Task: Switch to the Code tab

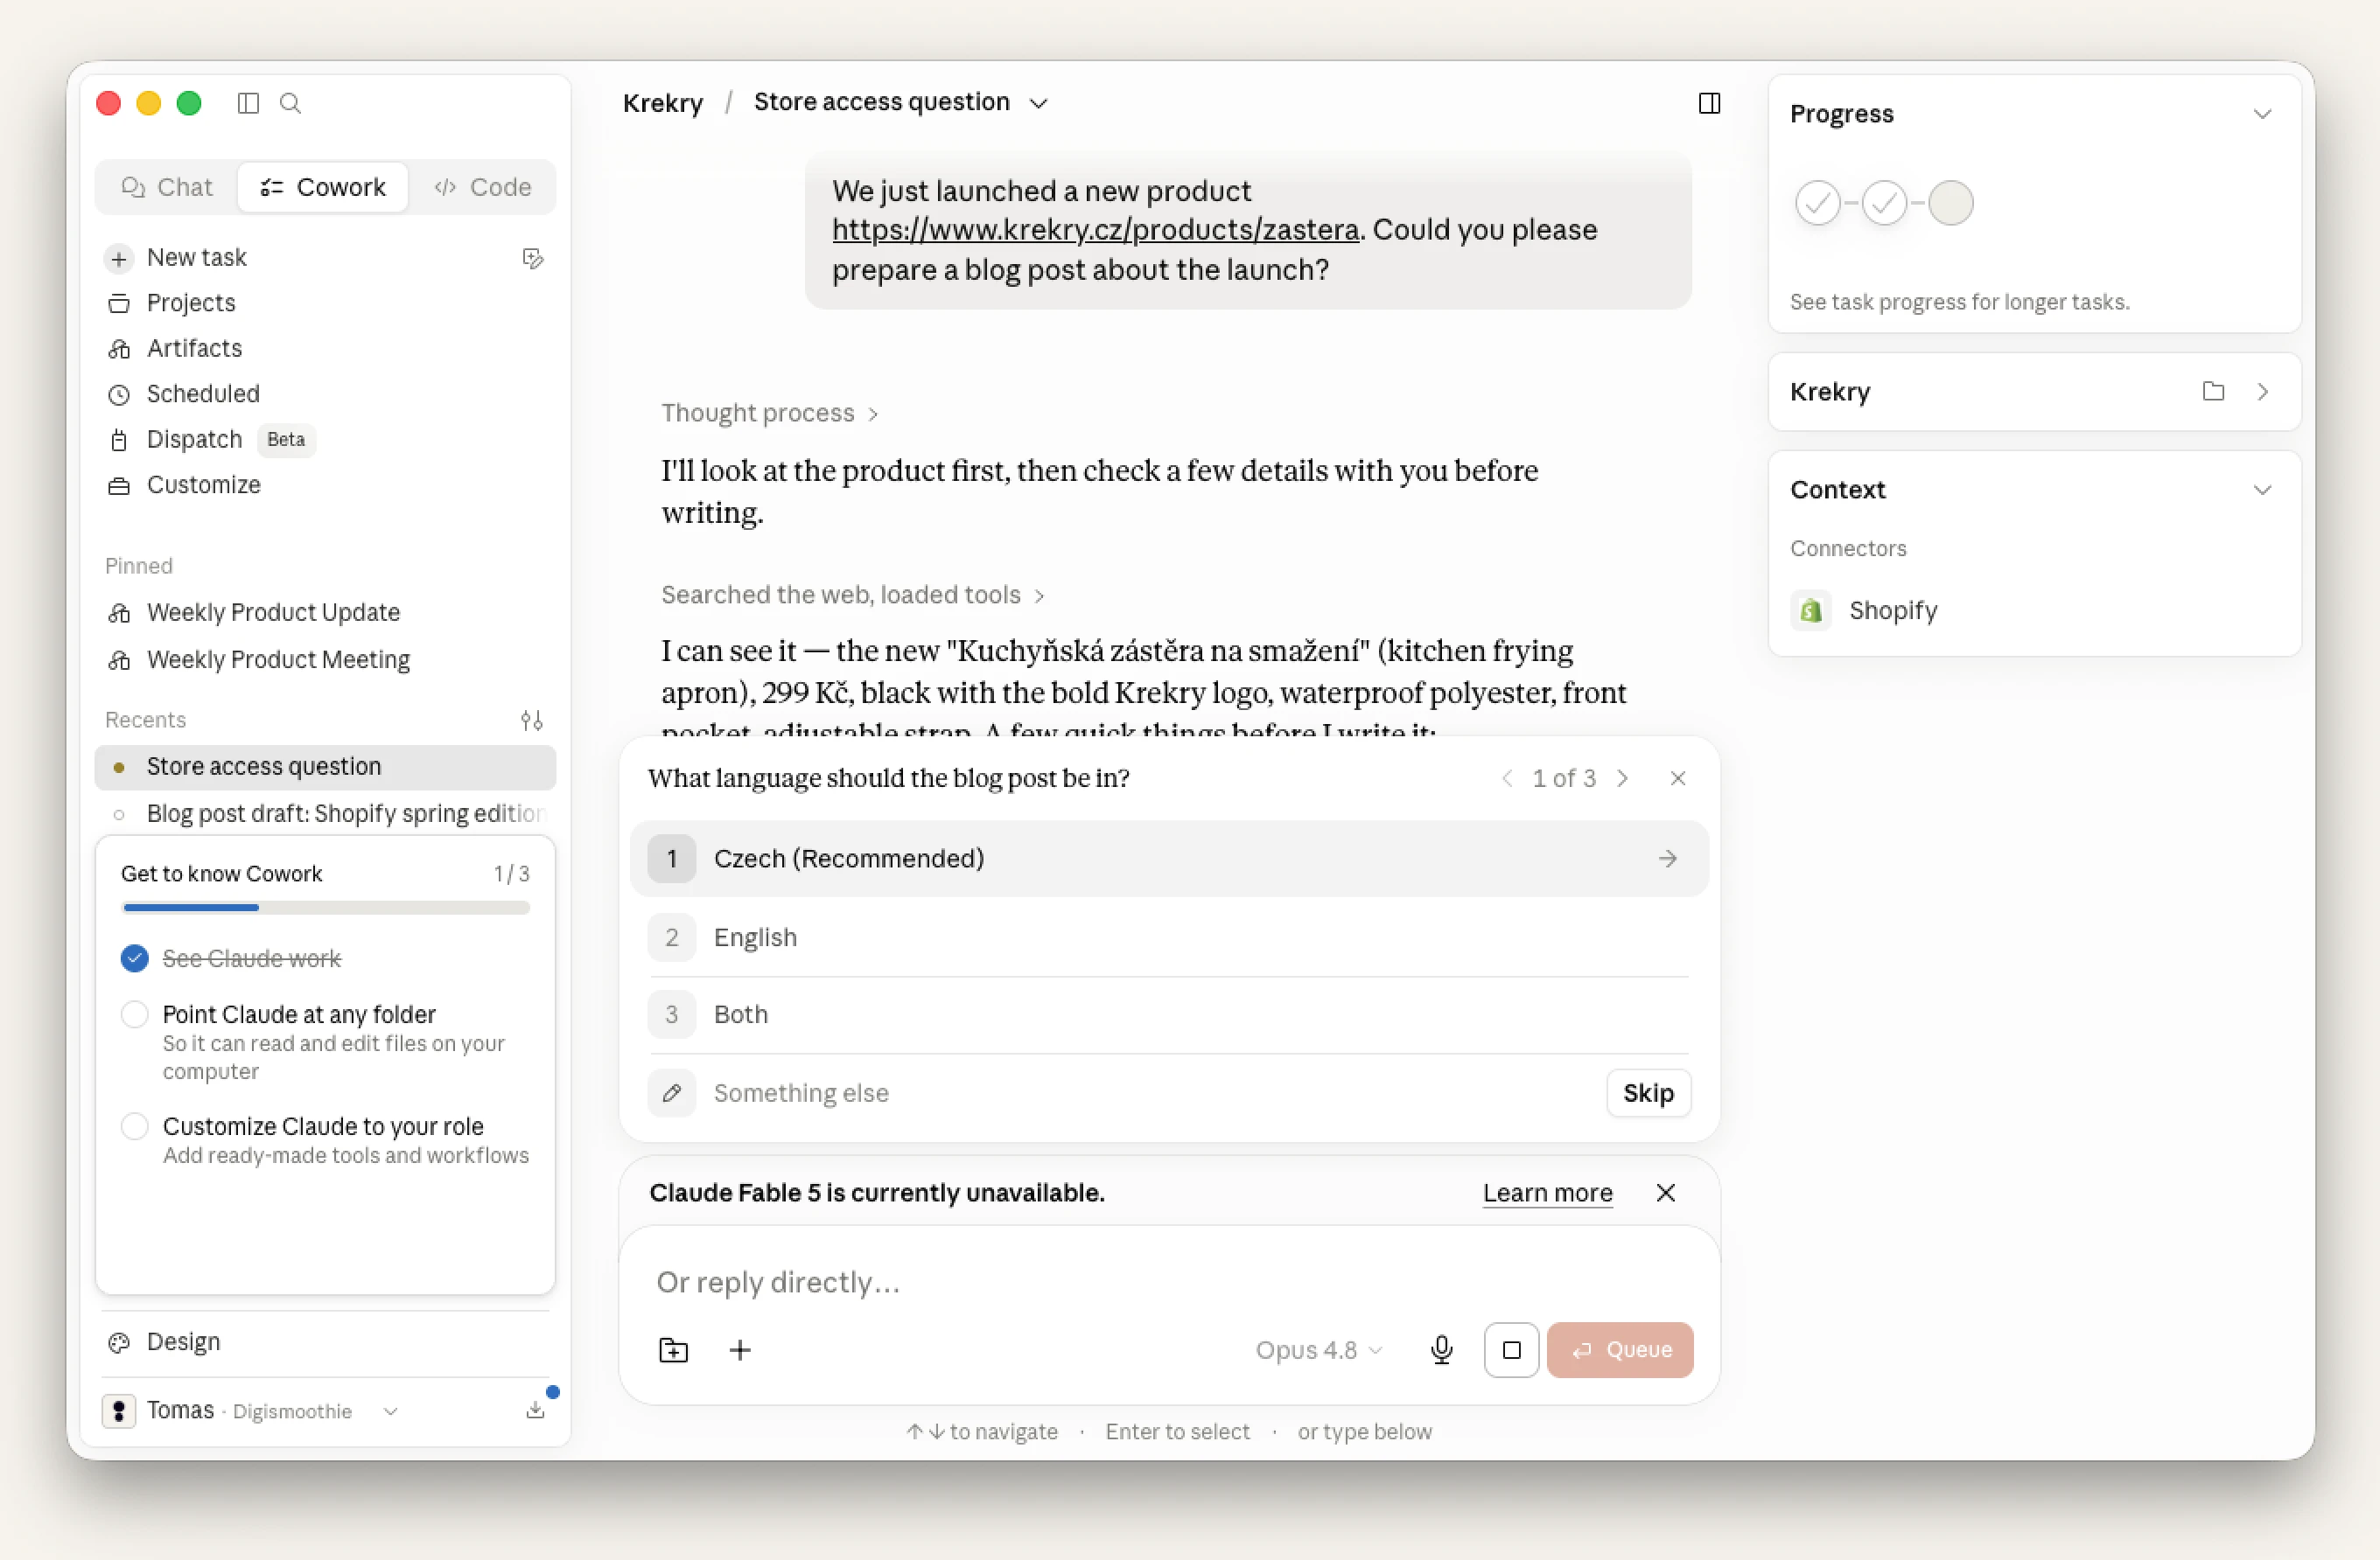Action: click(x=483, y=187)
